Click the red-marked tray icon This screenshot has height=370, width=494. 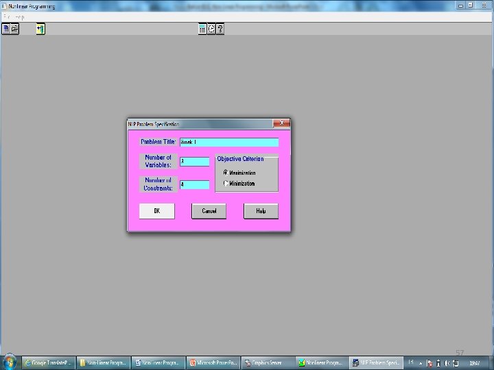tap(430, 362)
